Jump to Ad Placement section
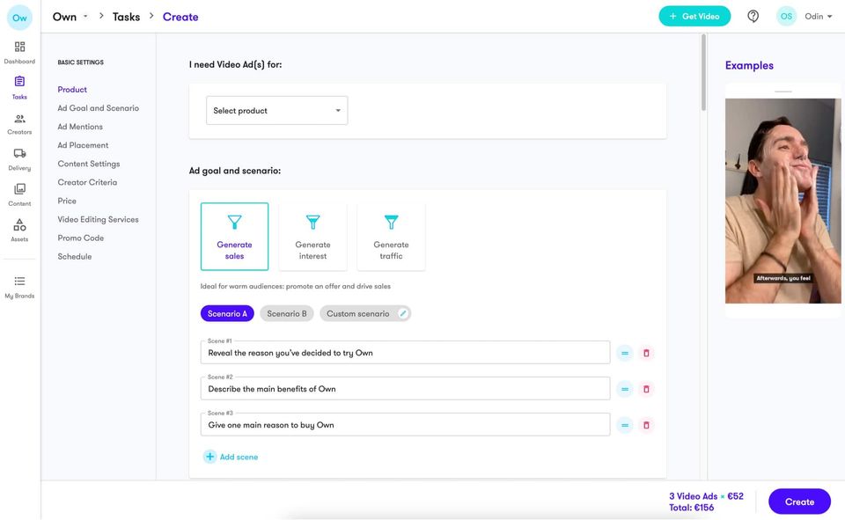 coord(83,145)
